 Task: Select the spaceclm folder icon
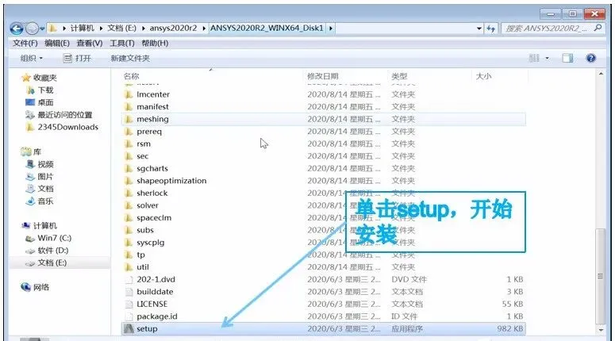129,218
